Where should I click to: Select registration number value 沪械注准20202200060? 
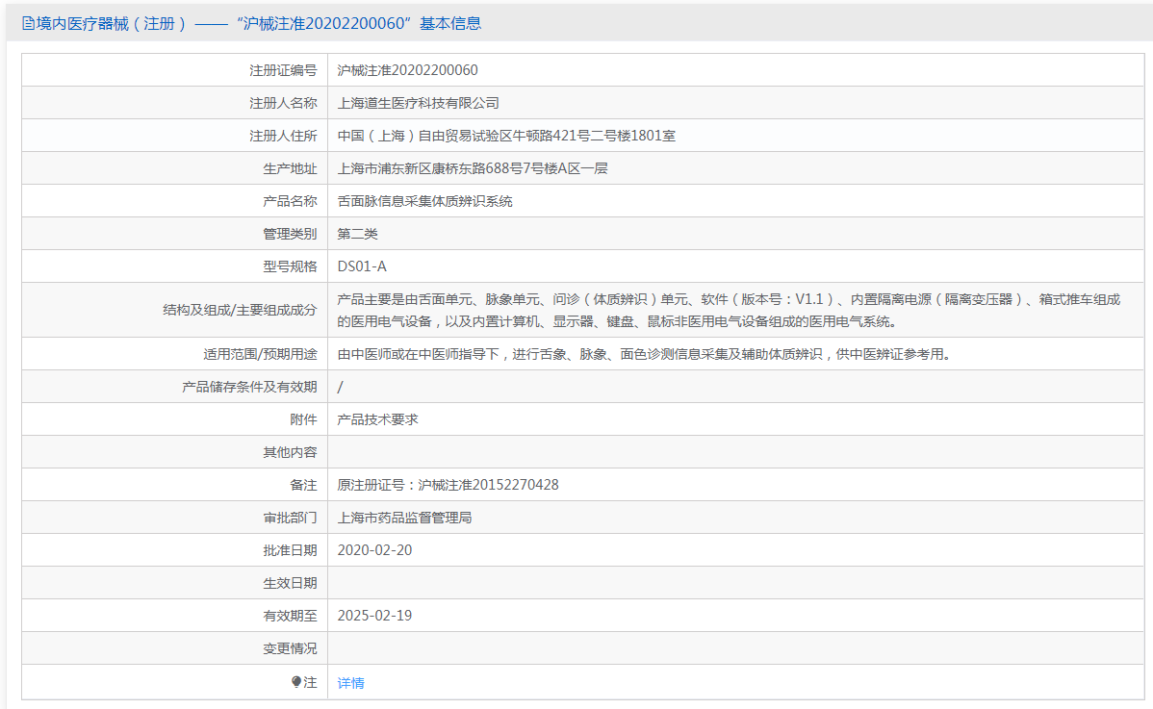(407, 70)
